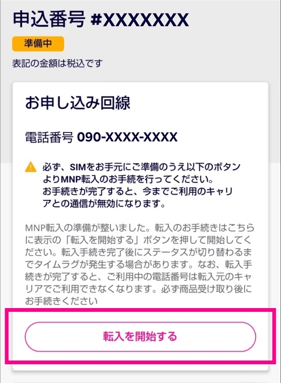Click the gray line 続きが完了すると、ご利用中の電話番号
The height and width of the screenshot is (383, 281).
coord(138,277)
